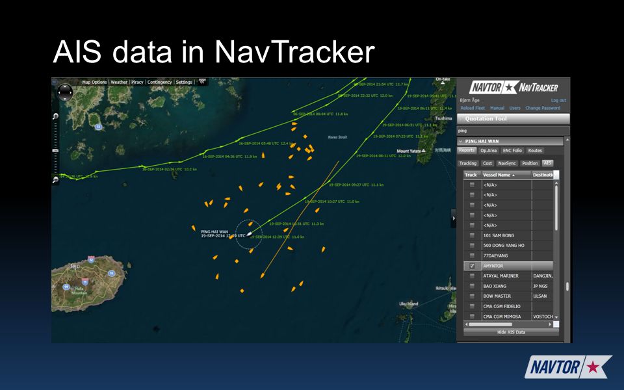This screenshot has height=390, width=624.
Task: Click the Destination column header
Action: 543,175
